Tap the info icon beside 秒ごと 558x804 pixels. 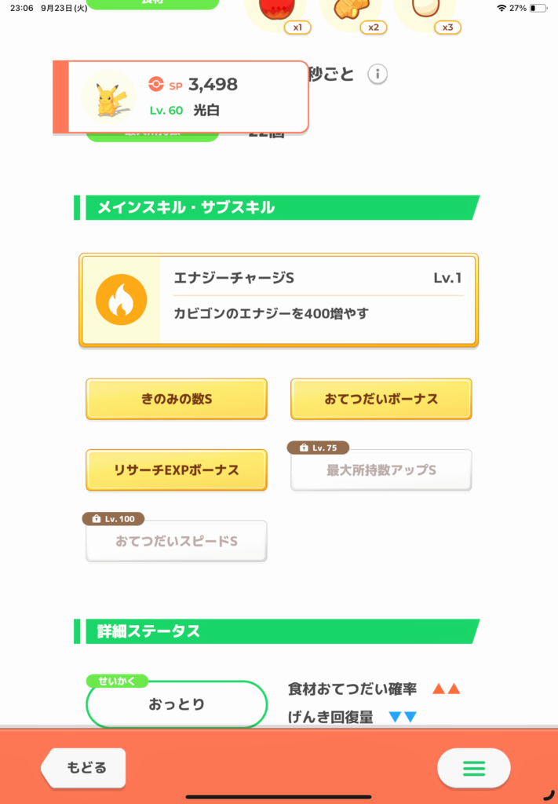[x=377, y=74]
